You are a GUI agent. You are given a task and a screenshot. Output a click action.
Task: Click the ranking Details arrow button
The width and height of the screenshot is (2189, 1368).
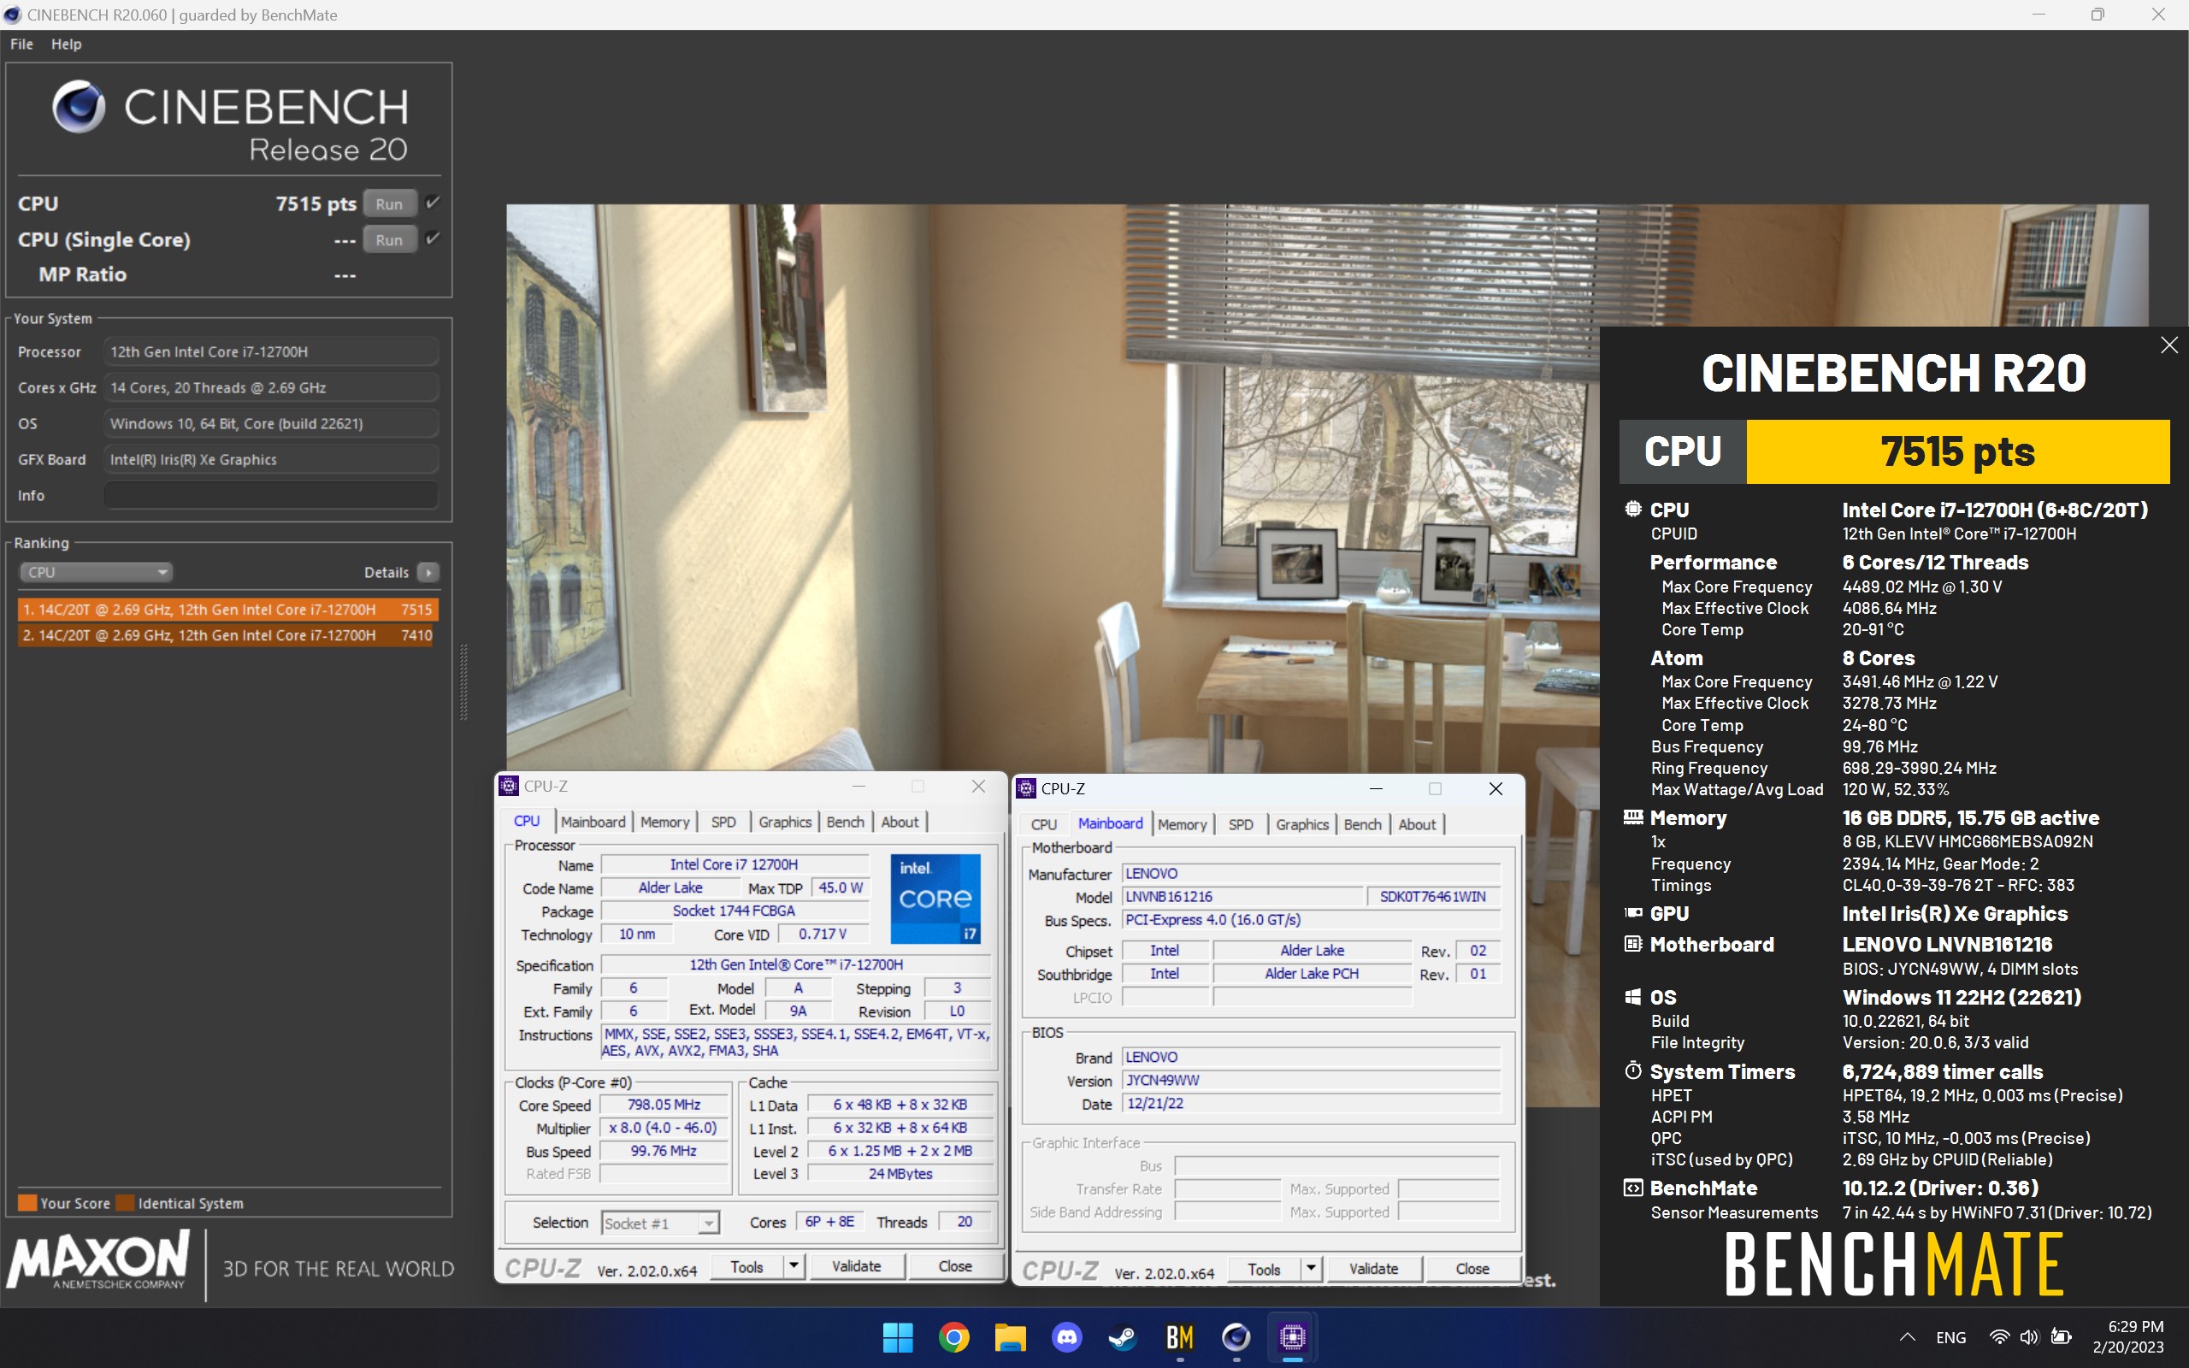click(x=428, y=572)
